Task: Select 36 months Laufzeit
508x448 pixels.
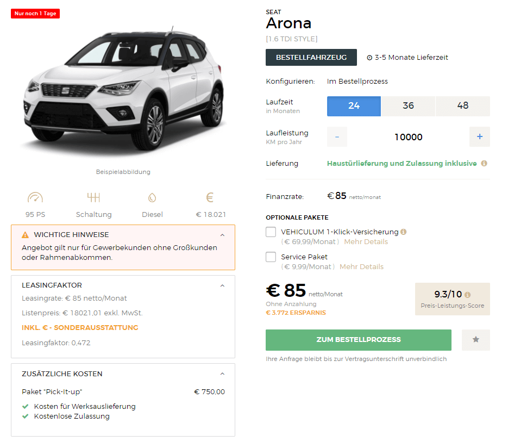Action: 408,106
